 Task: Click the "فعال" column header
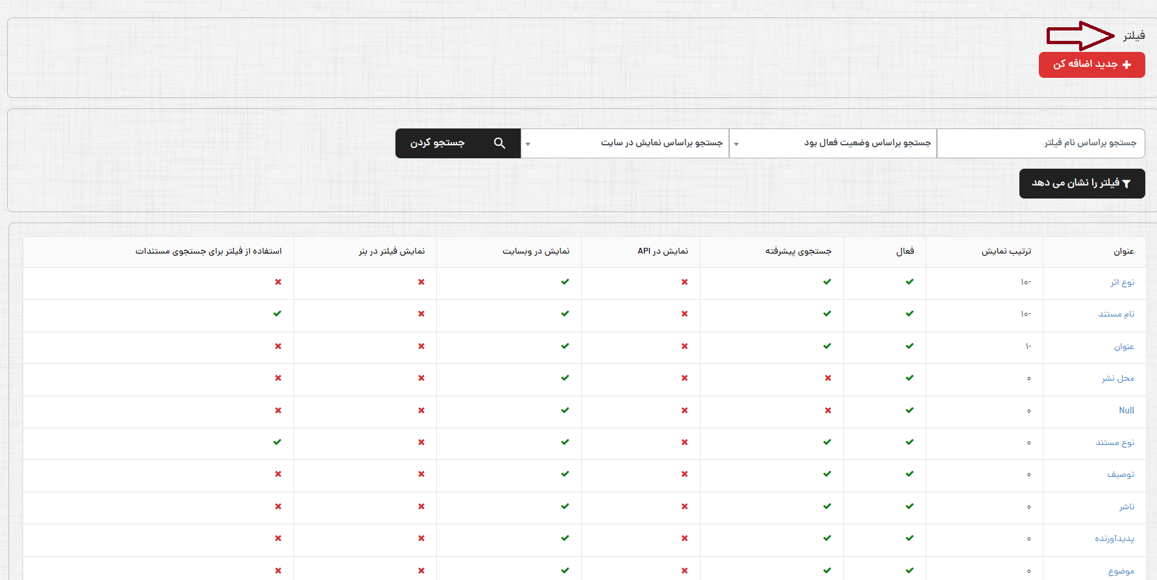coord(905,251)
